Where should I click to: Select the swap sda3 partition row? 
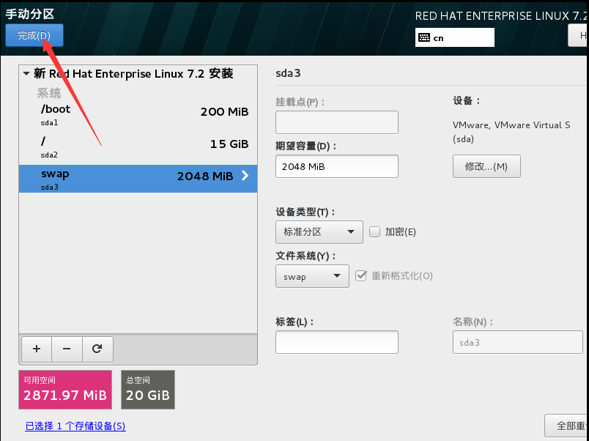tap(138, 179)
